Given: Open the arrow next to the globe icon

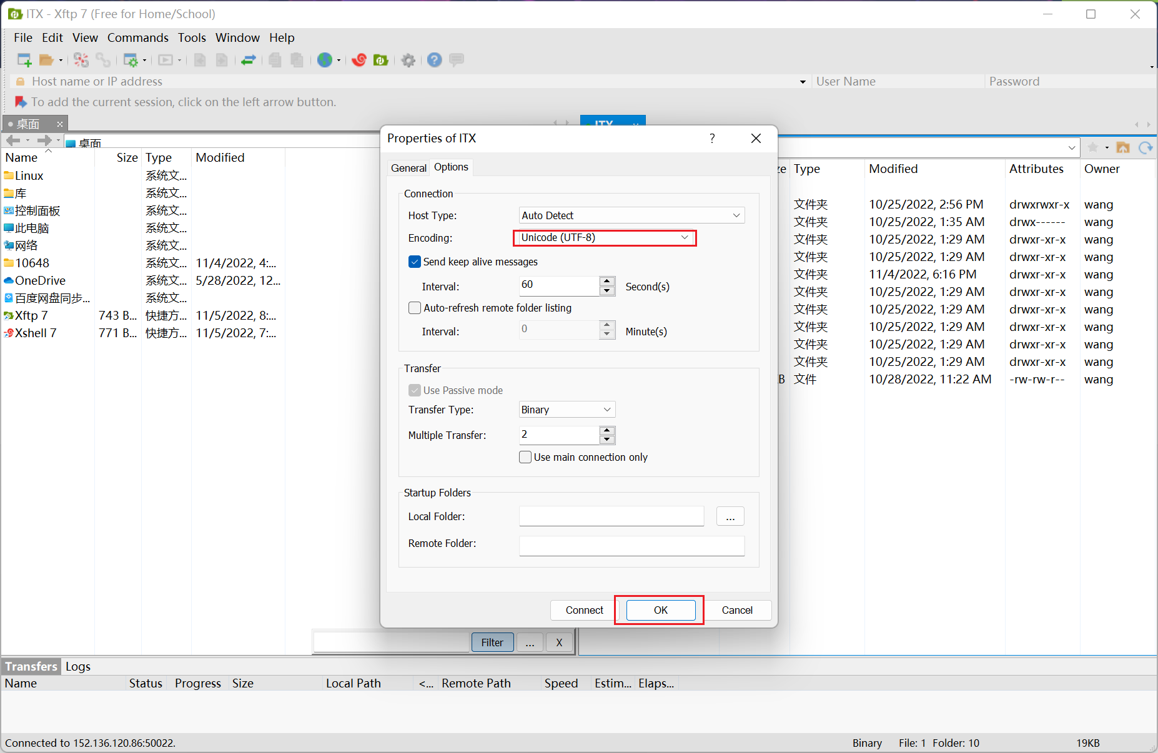Looking at the screenshot, I should pyautogui.click(x=339, y=60).
